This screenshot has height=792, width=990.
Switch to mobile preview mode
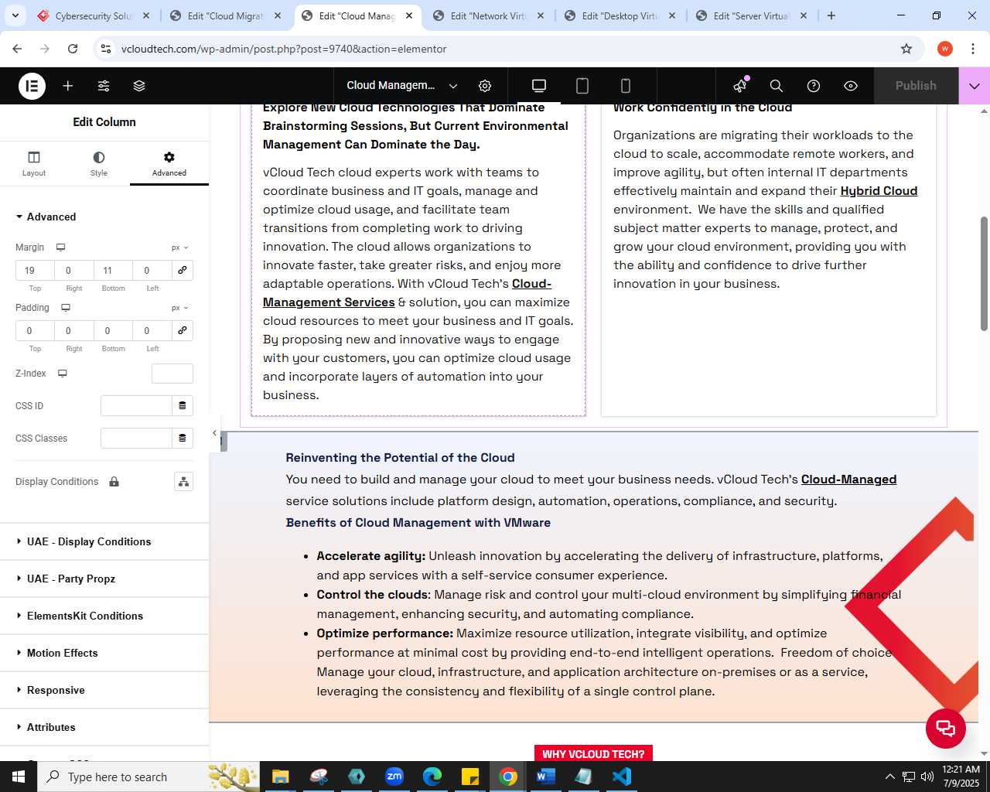point(626,86)
